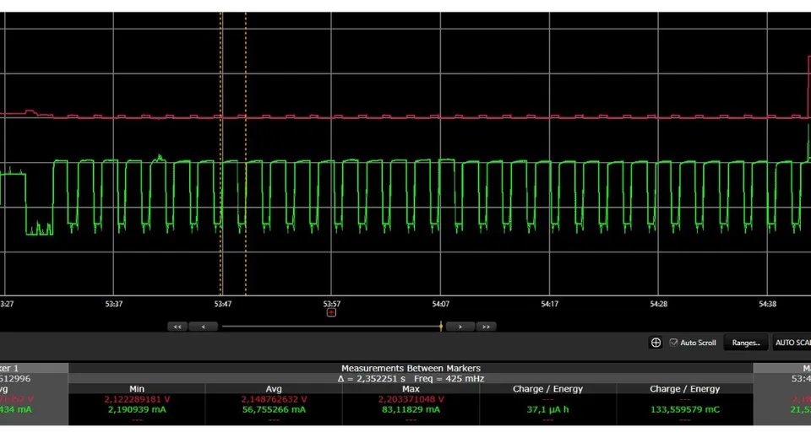Click the average current 56,755266 mA value
Viewport: 811px width, 438px height.
coord(274,409)
